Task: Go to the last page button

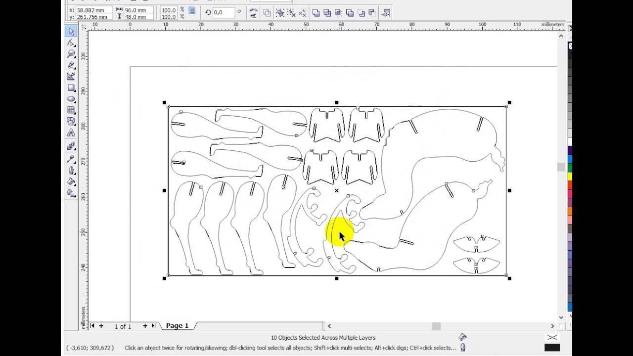Action: coord(154,326)
